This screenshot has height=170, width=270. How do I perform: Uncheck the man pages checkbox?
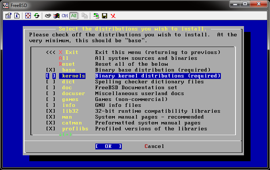(x=51, y=117)
